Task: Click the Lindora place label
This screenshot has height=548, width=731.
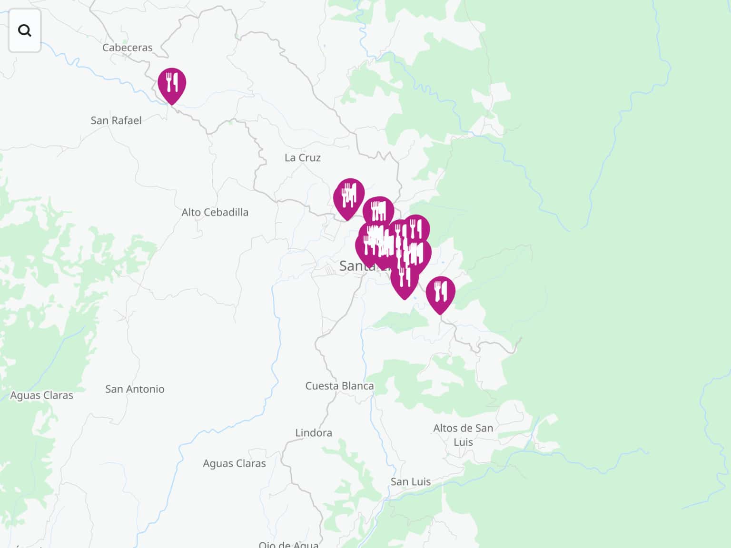Action: coord(314,433)
